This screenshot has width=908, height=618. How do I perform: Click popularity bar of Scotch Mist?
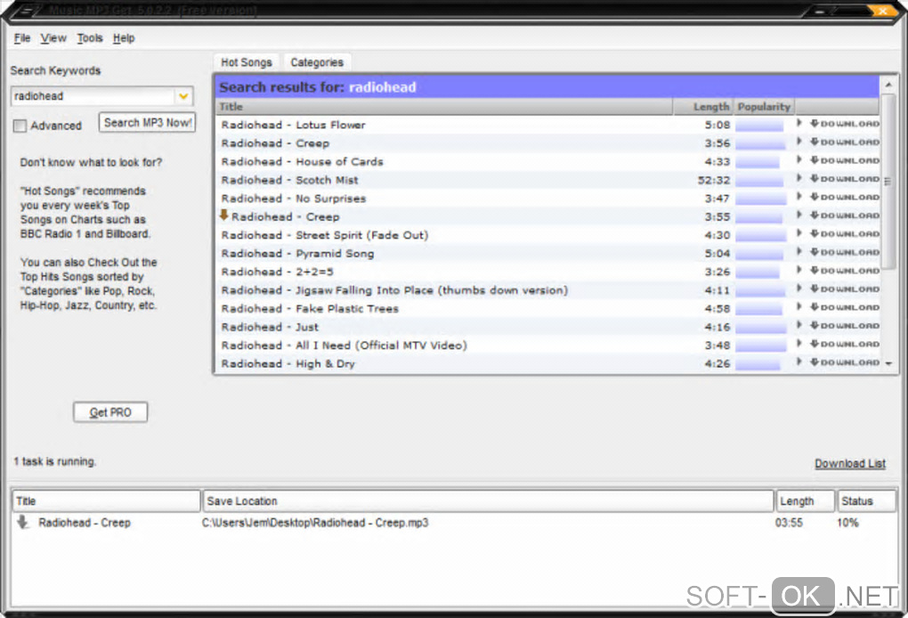[x=759, y=180]
